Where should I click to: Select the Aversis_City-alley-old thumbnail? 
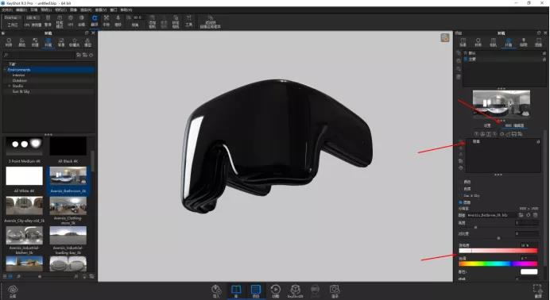pos(24,206)
